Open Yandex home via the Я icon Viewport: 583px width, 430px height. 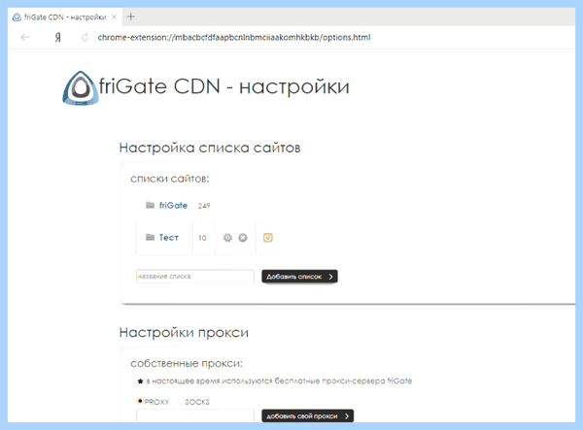(58, 37)
